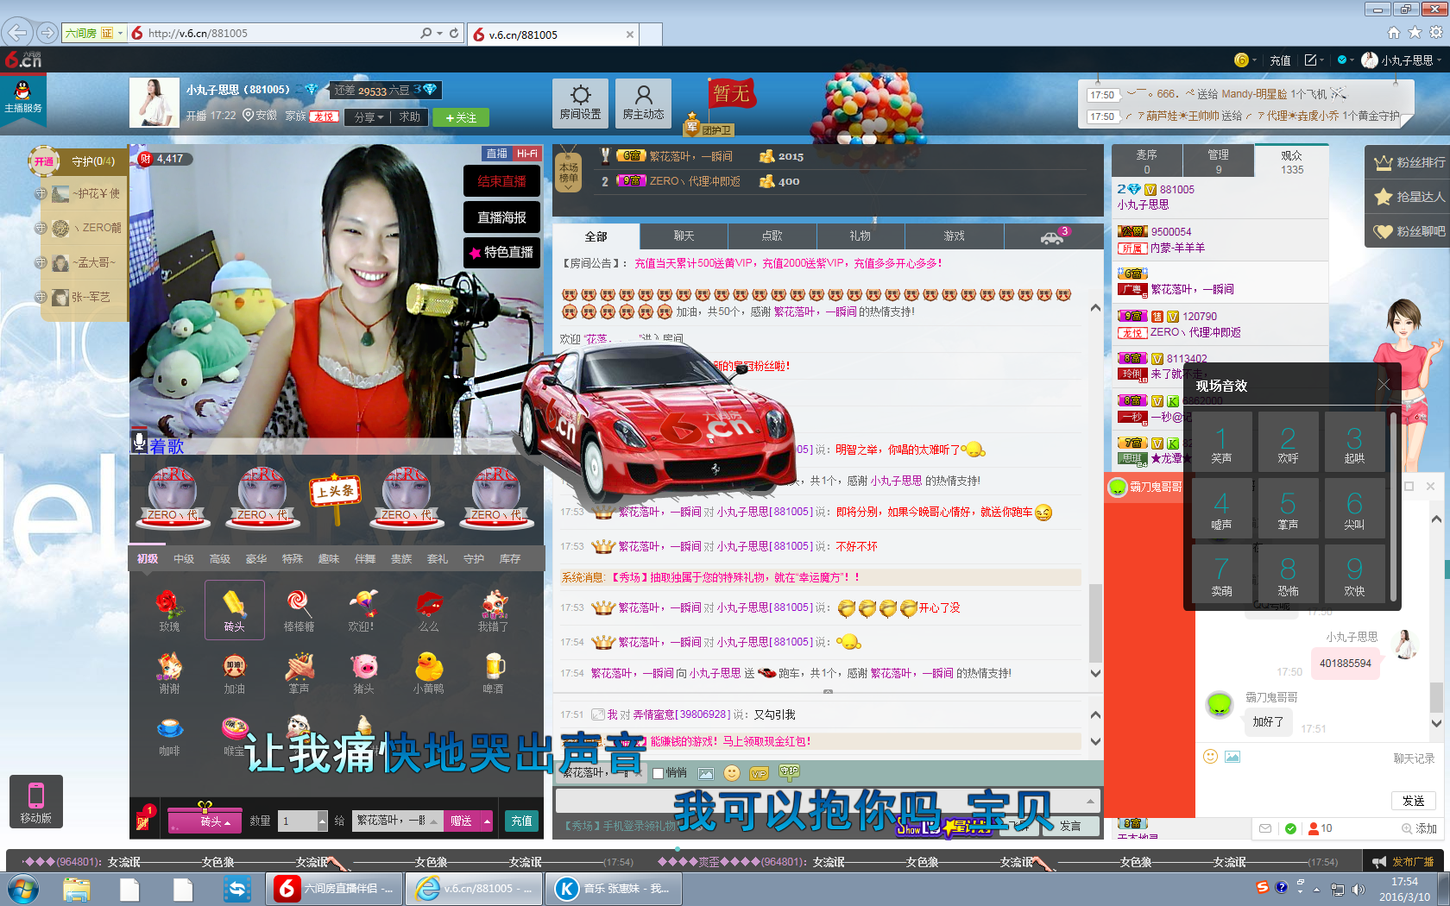Open 移动版 mobile version icon
Image resolution: width=1450 pixels, height=906 pixels.
pyautogui.click(x=36, y=802)
